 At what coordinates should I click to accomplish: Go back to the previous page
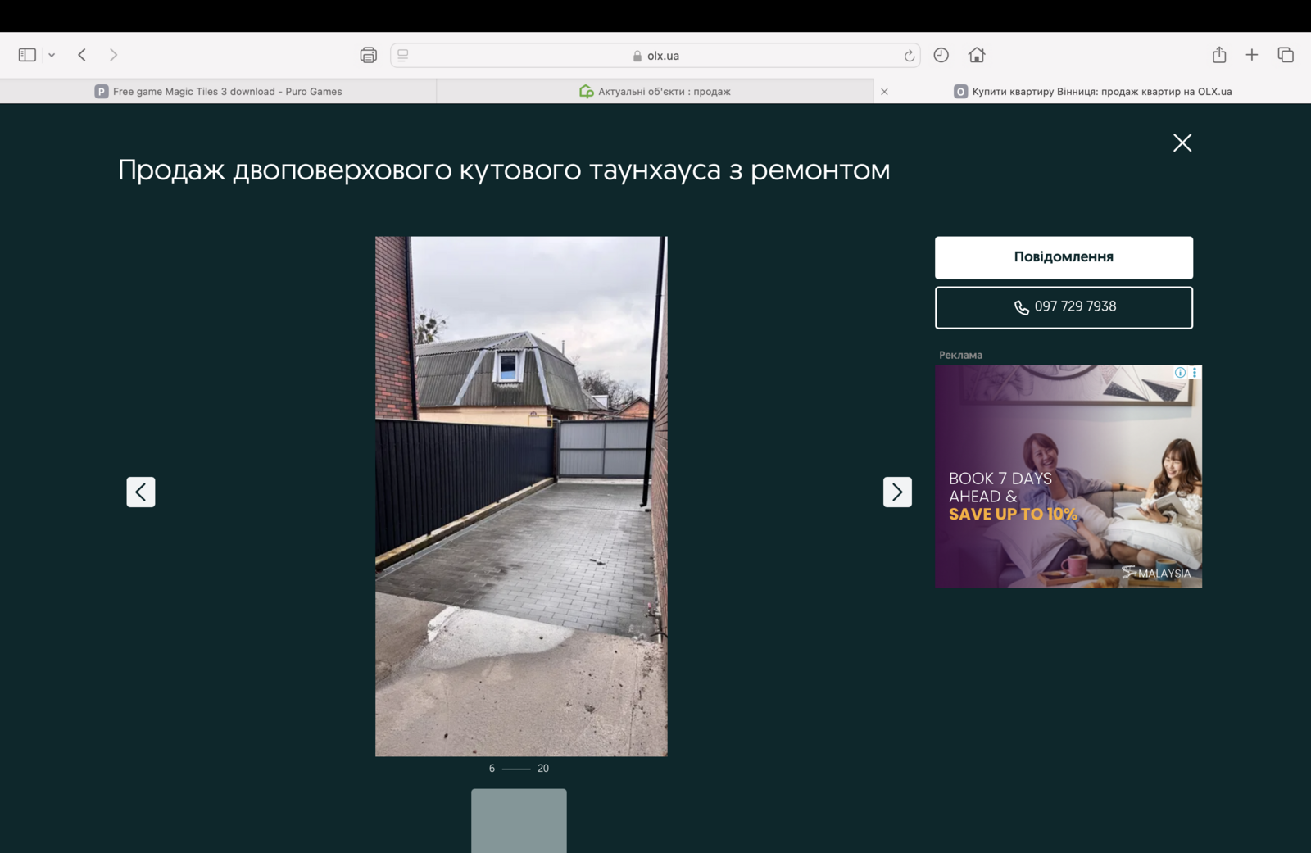click(82, 55)
